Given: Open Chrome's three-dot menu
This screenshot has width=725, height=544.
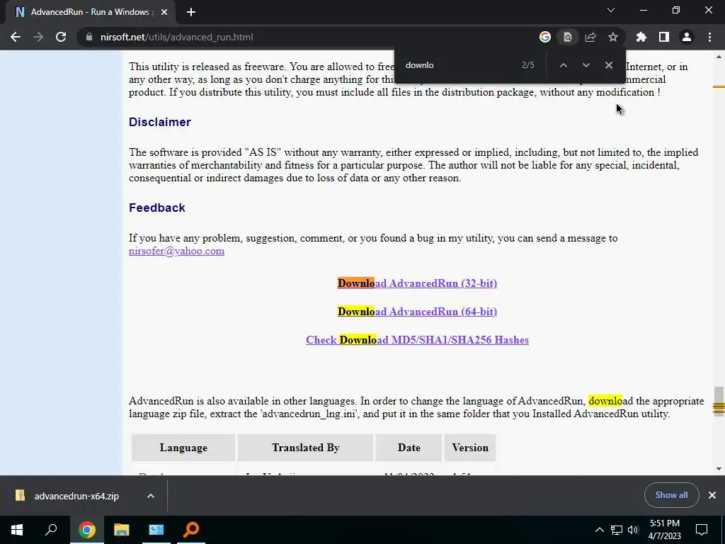Looking at the screenshot, I should click(x=709, y=37).
